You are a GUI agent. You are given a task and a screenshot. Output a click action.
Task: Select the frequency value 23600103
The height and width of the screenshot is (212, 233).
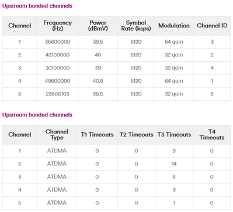pos(57,94)
